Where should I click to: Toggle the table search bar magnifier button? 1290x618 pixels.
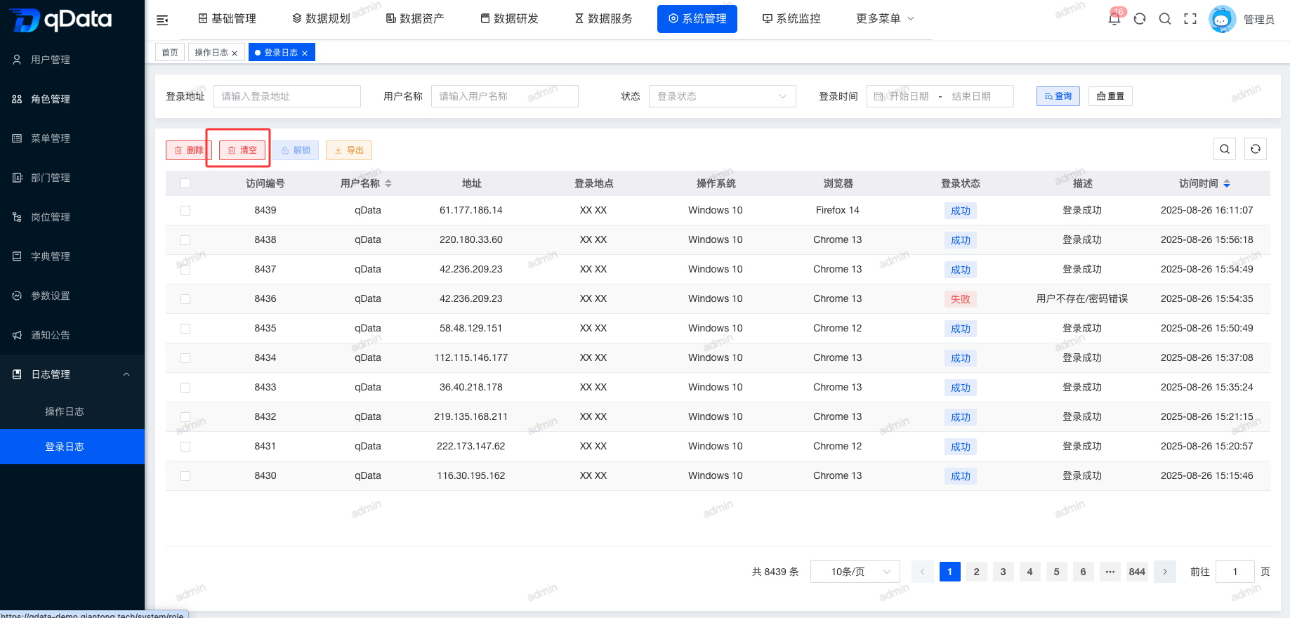coord(1225,149)
